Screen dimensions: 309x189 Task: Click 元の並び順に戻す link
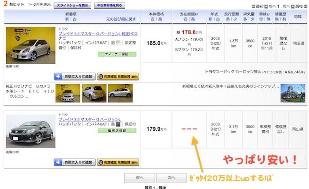[x=121, y=19]
